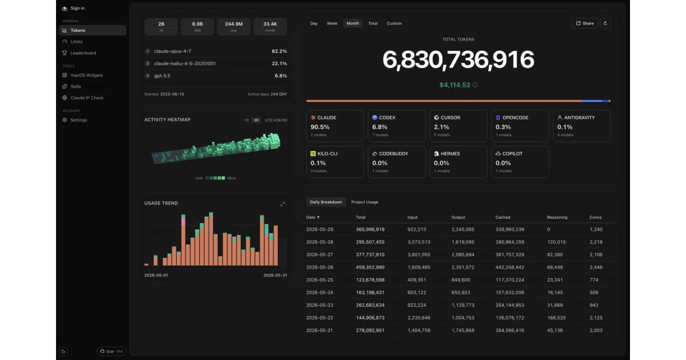The width and height of the screenshot is (686, 360).
Task: Click the heatmap Less-More color legend
Action: click(216, 178)
